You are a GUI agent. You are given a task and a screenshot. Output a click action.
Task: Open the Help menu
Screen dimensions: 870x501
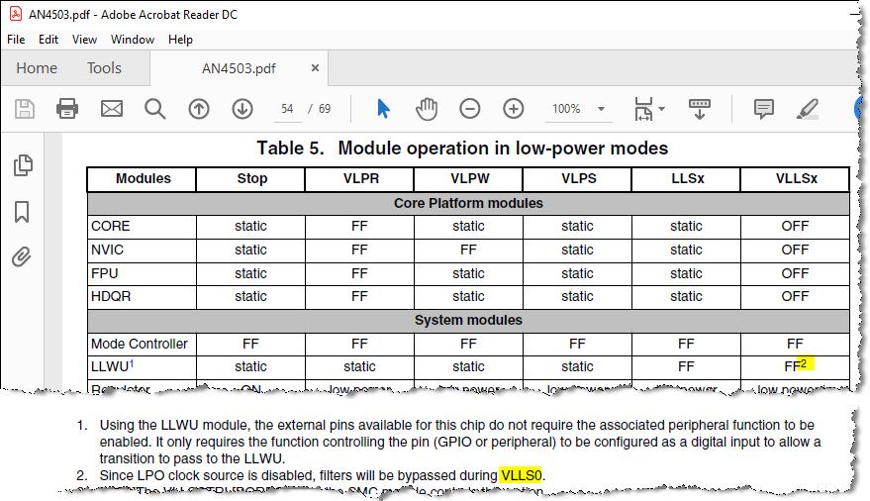click(x=180, y=40)
